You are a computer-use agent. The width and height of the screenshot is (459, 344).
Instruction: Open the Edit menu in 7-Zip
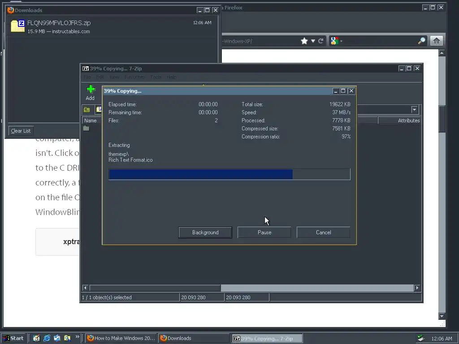pos(100,77)
